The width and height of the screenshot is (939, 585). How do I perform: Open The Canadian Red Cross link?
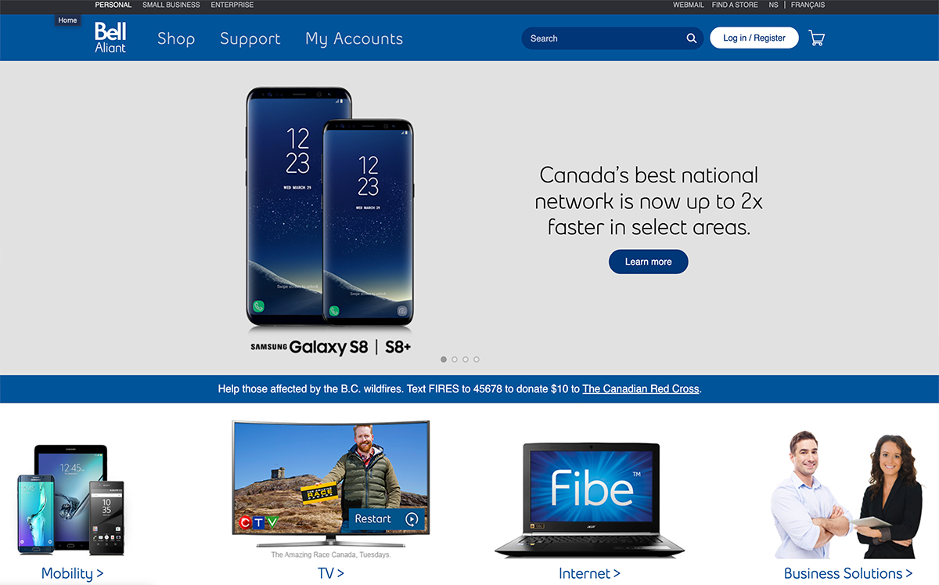click(x=641, y=388)
